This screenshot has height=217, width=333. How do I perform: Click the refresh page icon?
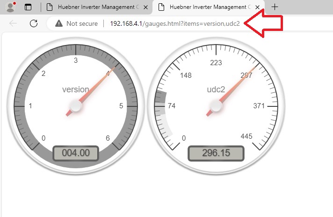[x=33, y=23]
